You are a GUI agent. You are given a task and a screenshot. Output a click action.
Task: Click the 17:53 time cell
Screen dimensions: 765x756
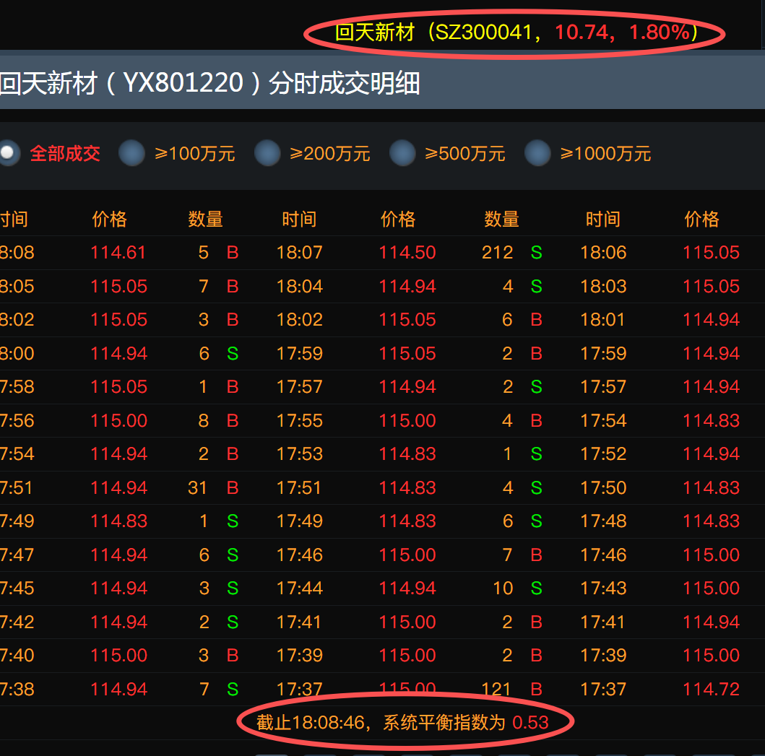[300, 454]
